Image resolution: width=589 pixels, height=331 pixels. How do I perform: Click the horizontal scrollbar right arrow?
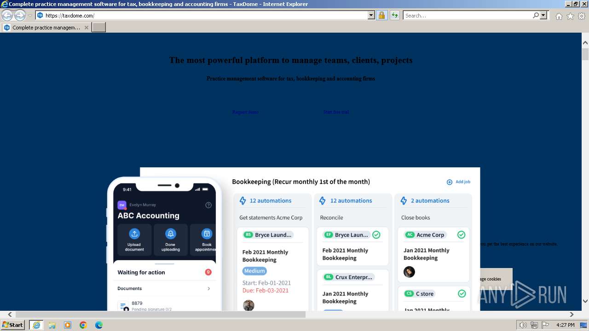coord(572,314)
